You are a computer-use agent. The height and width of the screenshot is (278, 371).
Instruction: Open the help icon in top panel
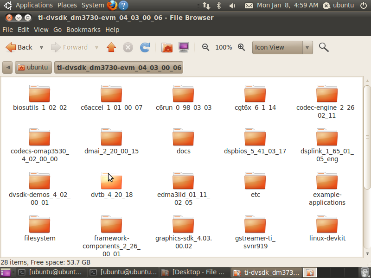pos(123,5)
